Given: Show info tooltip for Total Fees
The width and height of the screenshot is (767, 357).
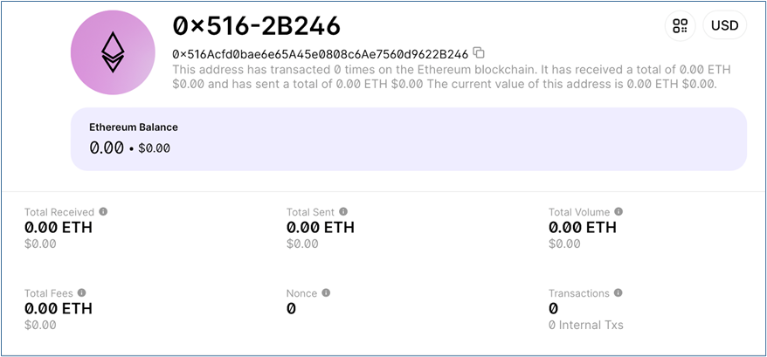Looking at the screenshot, I should click(x=82, y=292).
